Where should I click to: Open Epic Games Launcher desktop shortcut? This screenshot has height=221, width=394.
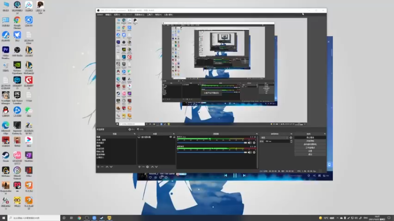(17, 97)
